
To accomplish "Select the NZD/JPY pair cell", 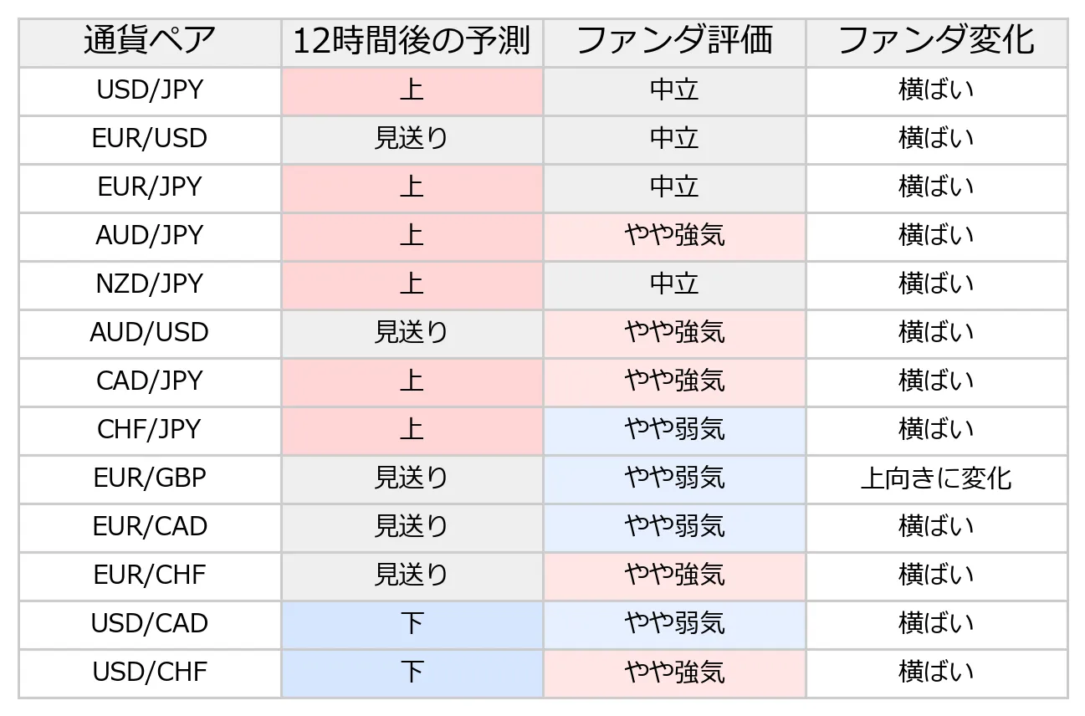I will tap(150, 284).
